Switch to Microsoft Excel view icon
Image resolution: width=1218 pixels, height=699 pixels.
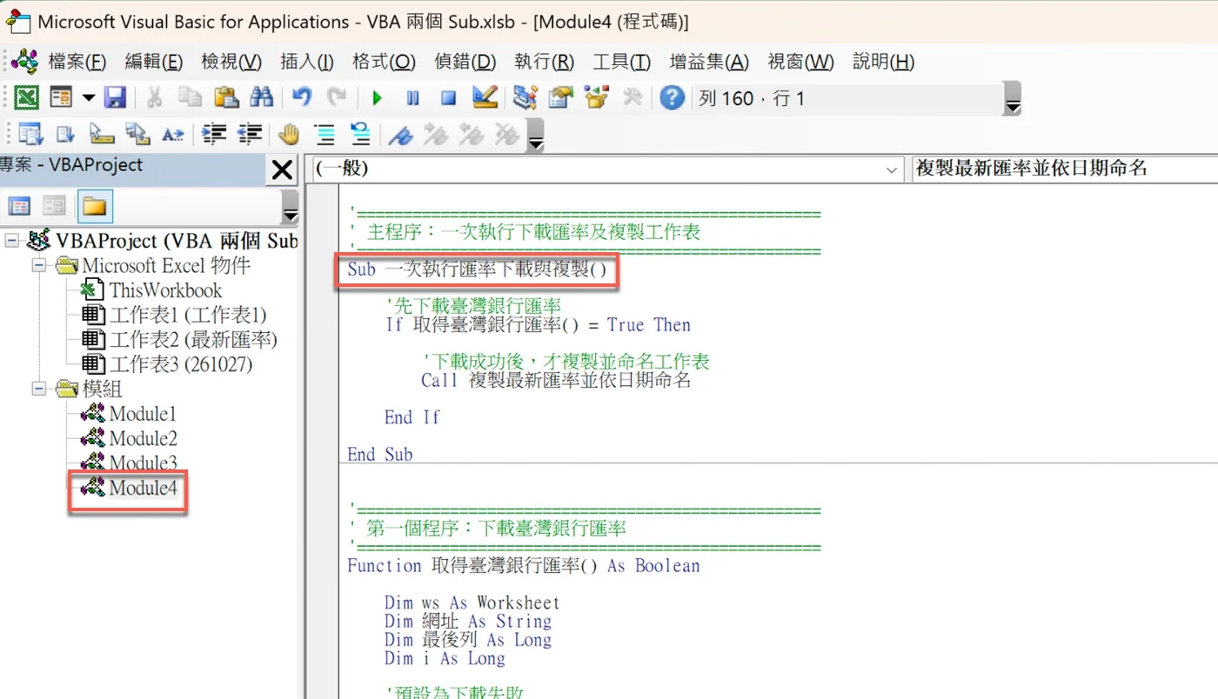(27, 97)
